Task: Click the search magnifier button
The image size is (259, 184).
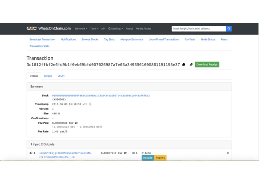Action: point(229,29)
